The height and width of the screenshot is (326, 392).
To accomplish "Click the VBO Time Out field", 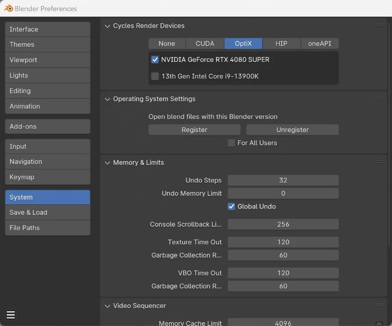I will pos(283,273).
